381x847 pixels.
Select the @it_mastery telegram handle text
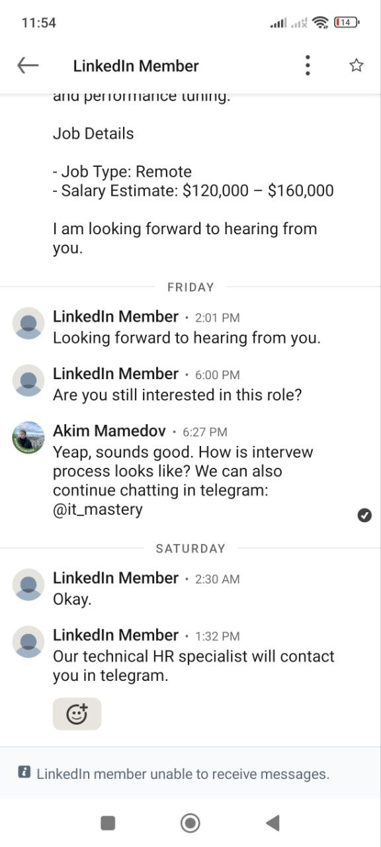[x=98, y=510]
